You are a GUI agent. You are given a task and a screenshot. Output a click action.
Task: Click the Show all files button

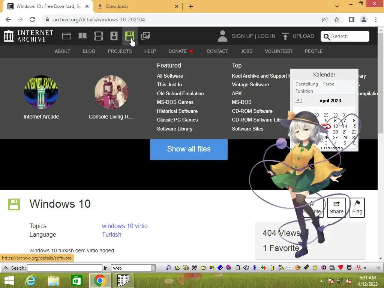[189, 149]
